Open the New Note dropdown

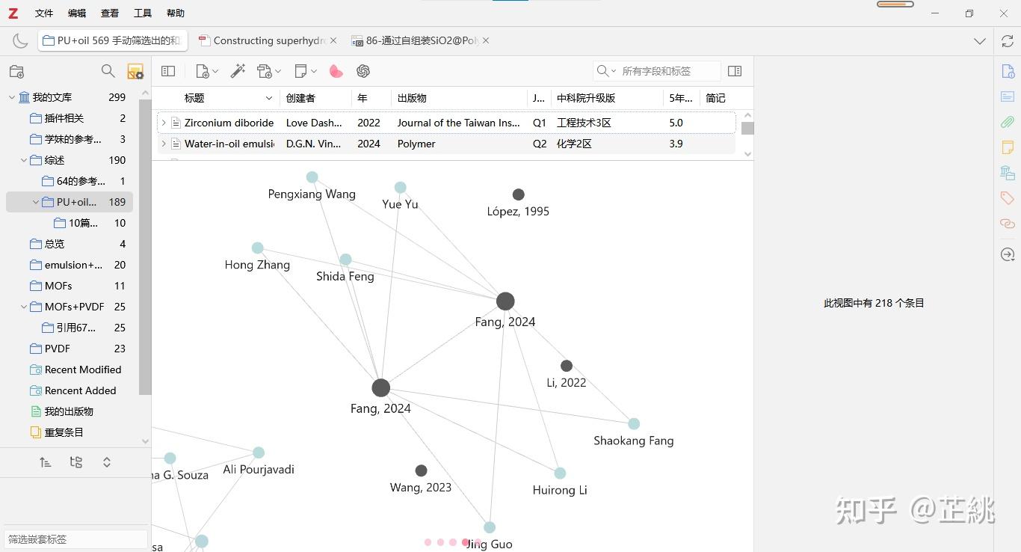pos(306,71)
